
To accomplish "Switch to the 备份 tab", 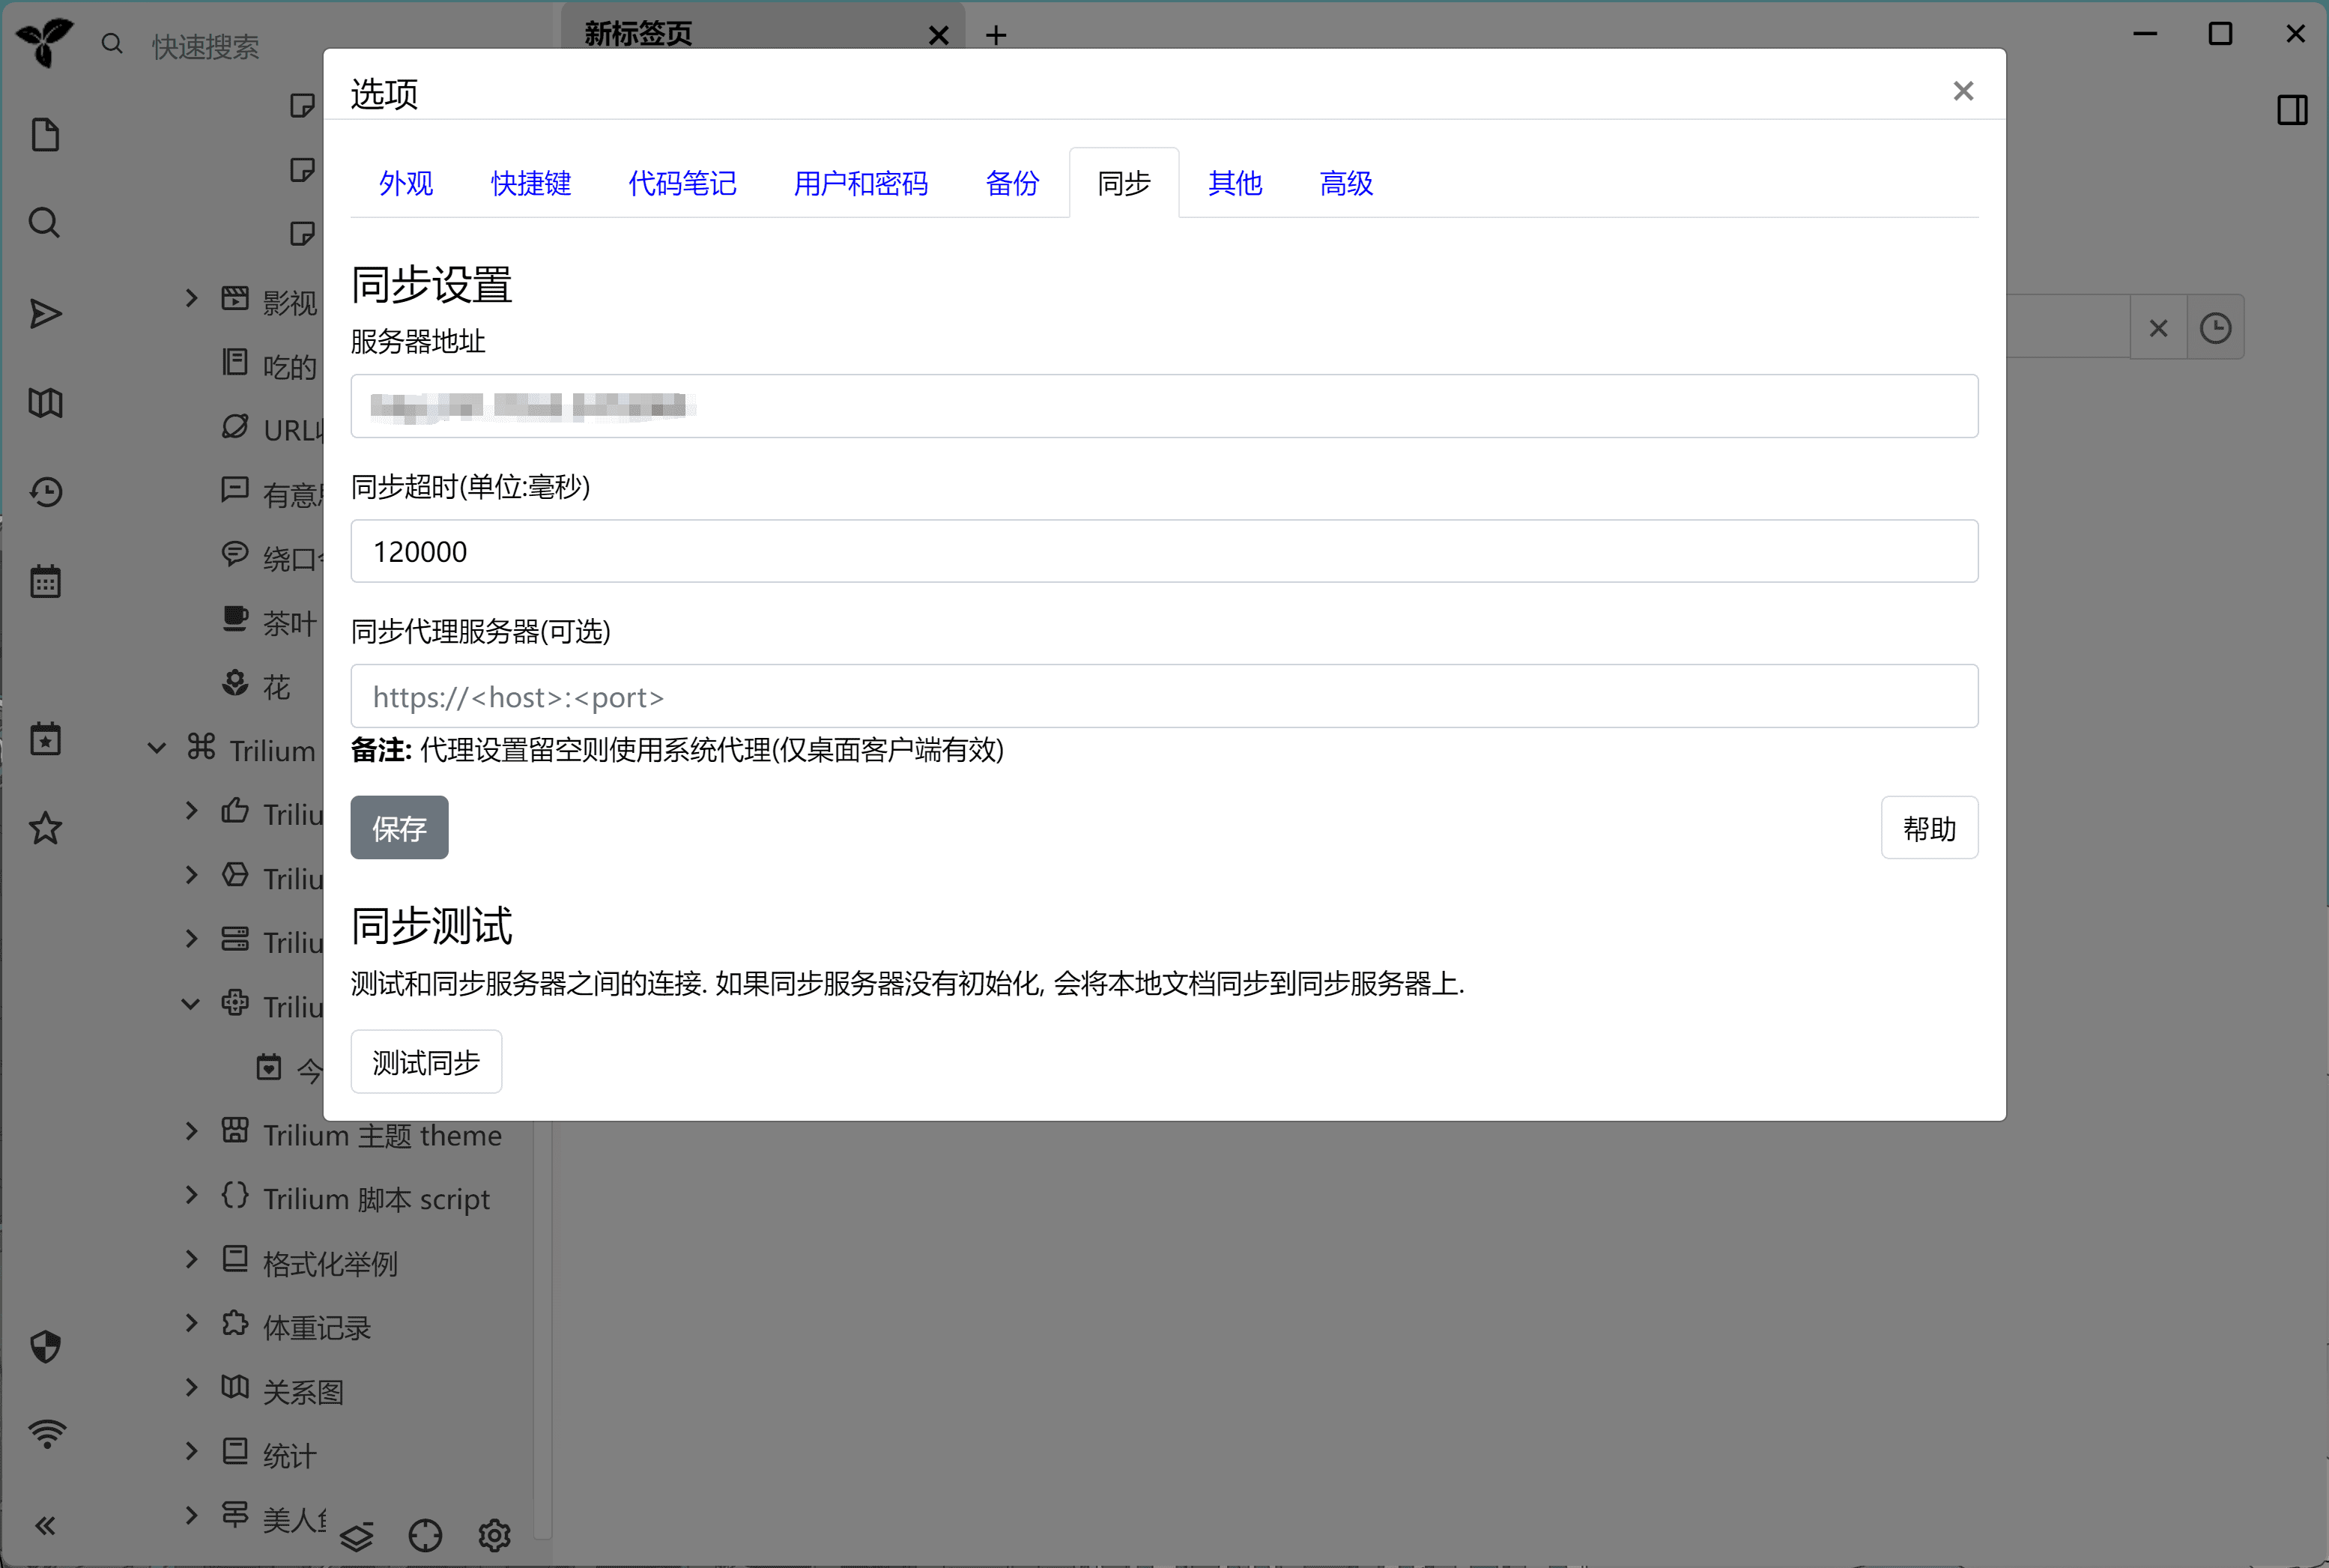I will point(1012,183).
